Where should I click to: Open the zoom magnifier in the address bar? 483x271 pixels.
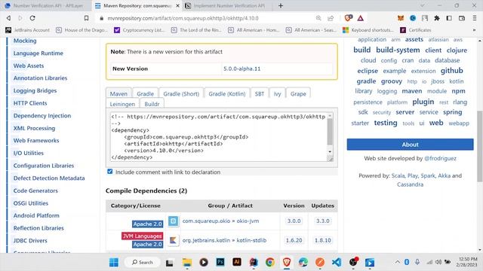[318, 18]
